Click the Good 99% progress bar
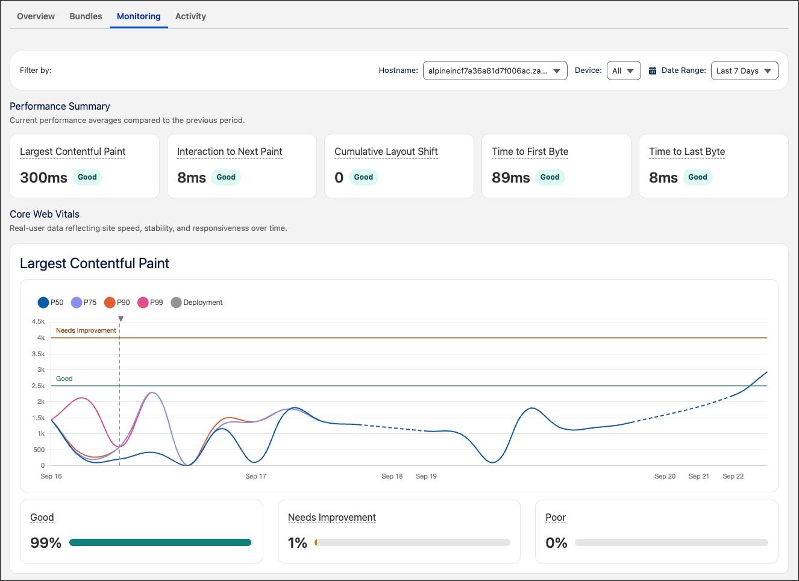Image resolution: width=799 pixels, height=581 pixels. click(x=160, y=542)
